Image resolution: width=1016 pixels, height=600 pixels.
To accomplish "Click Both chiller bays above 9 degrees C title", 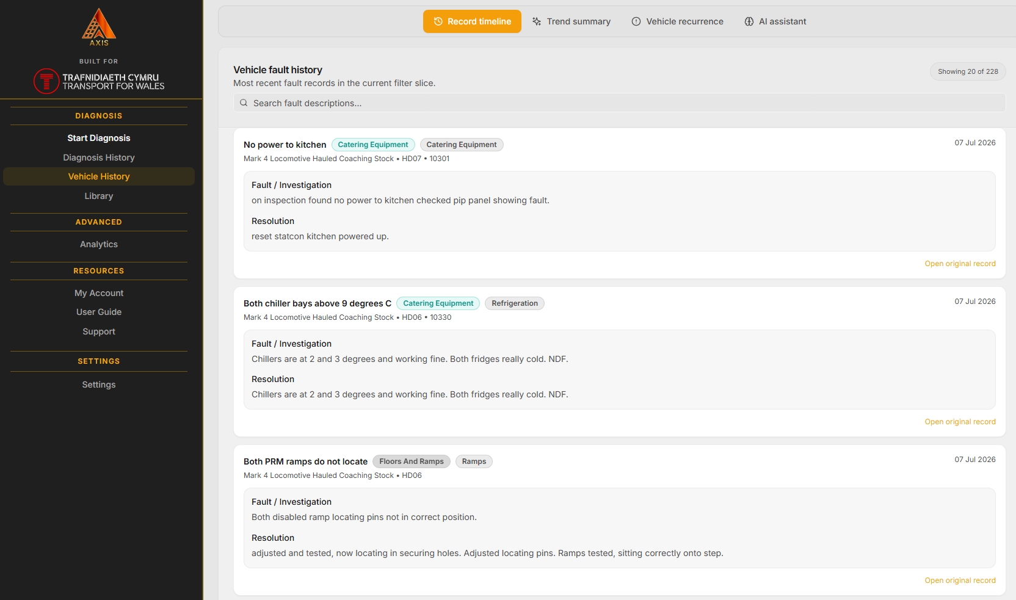I will 317,303.
